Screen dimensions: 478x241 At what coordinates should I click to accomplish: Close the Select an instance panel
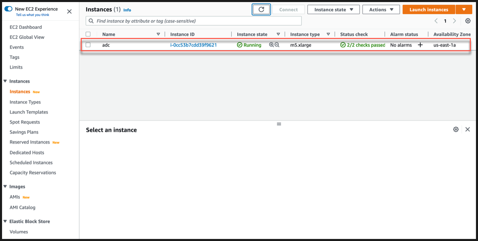[468, 129]
